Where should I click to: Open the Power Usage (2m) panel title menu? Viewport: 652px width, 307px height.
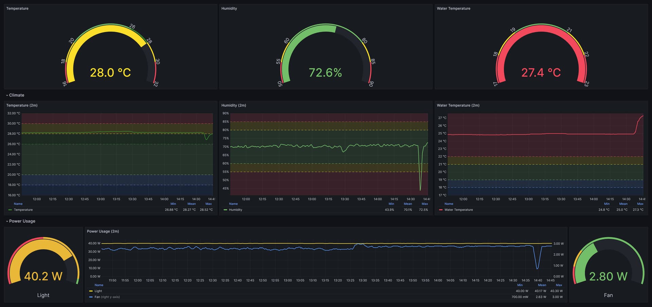103,231
